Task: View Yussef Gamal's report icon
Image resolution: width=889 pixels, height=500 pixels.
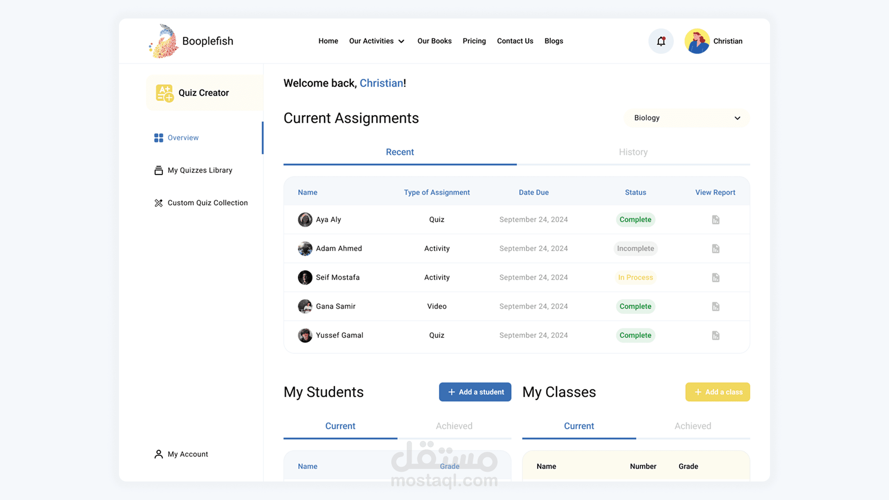Action: click(x=715, y=335)
